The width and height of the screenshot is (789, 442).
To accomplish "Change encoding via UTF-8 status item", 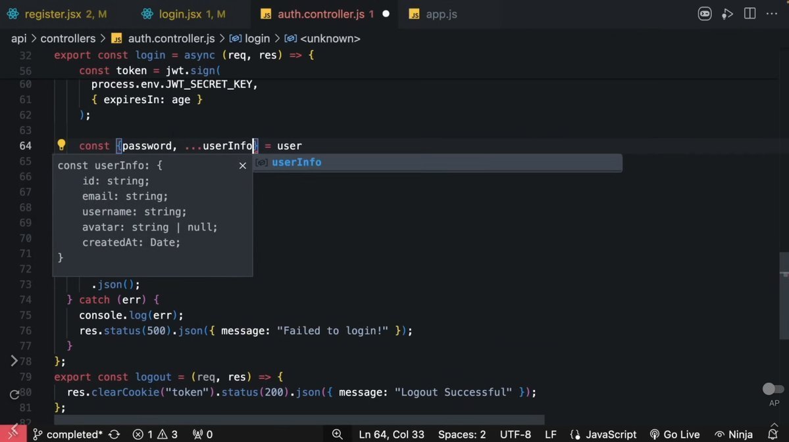I will 515,435.
